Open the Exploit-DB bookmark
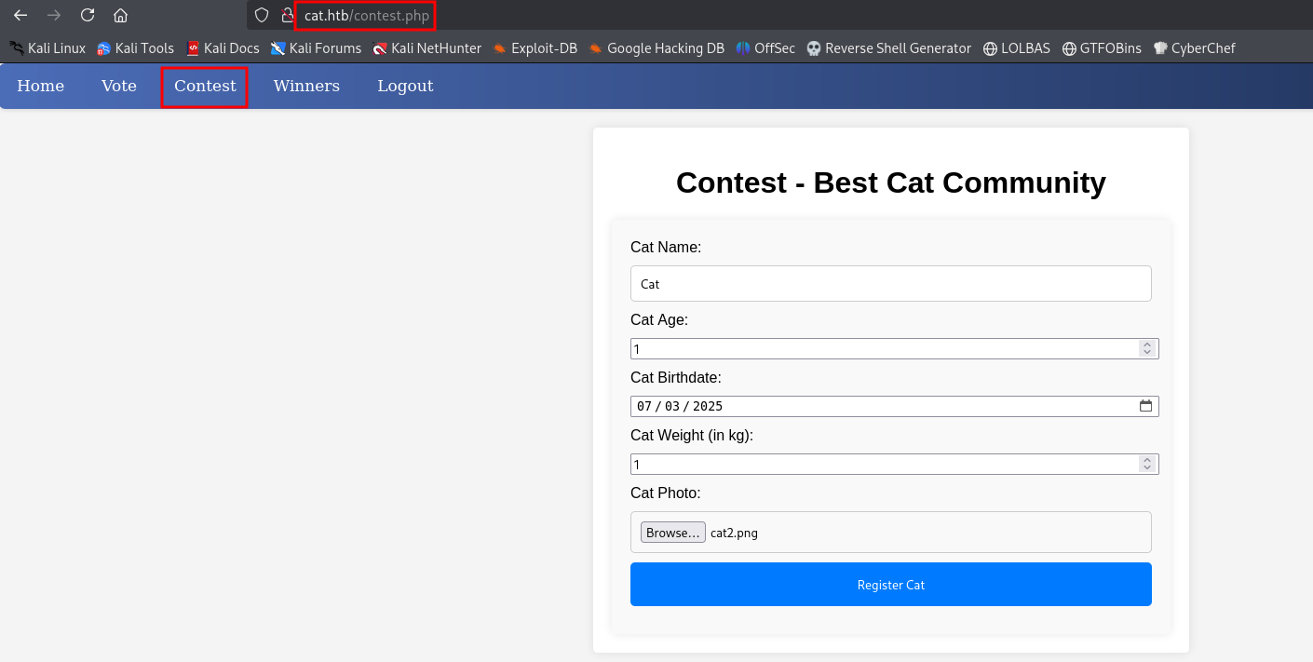The image size is (1313, 662). click(x=535, y=48)
